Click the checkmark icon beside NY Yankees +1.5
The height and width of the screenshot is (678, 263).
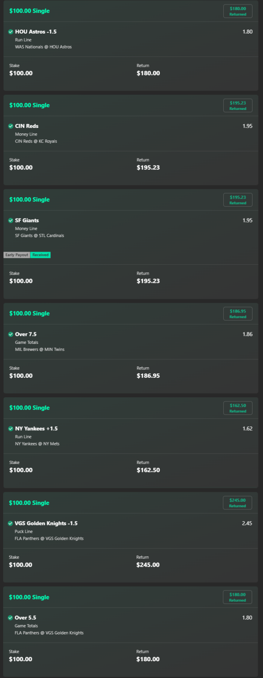10,429
